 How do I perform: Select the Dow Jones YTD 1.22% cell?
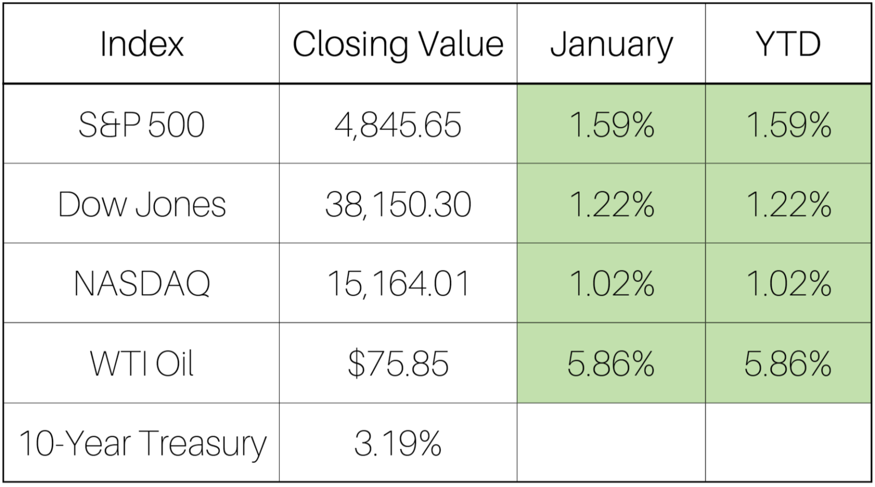(x=788, y=204)
